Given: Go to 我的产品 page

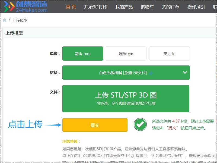Looking at the screenshot, I should pyautogui.click(x=123, y=7).
